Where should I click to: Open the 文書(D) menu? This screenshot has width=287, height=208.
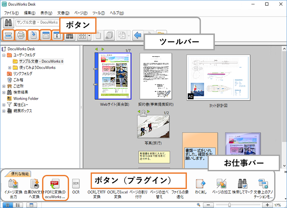pyautogui.click(x=63, y=13)
